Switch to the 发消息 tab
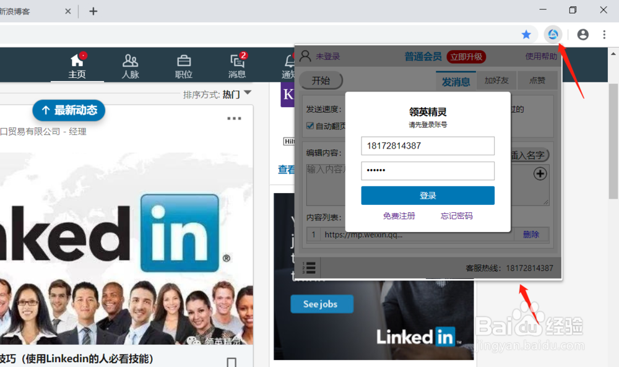 click(x=456, y=82)
